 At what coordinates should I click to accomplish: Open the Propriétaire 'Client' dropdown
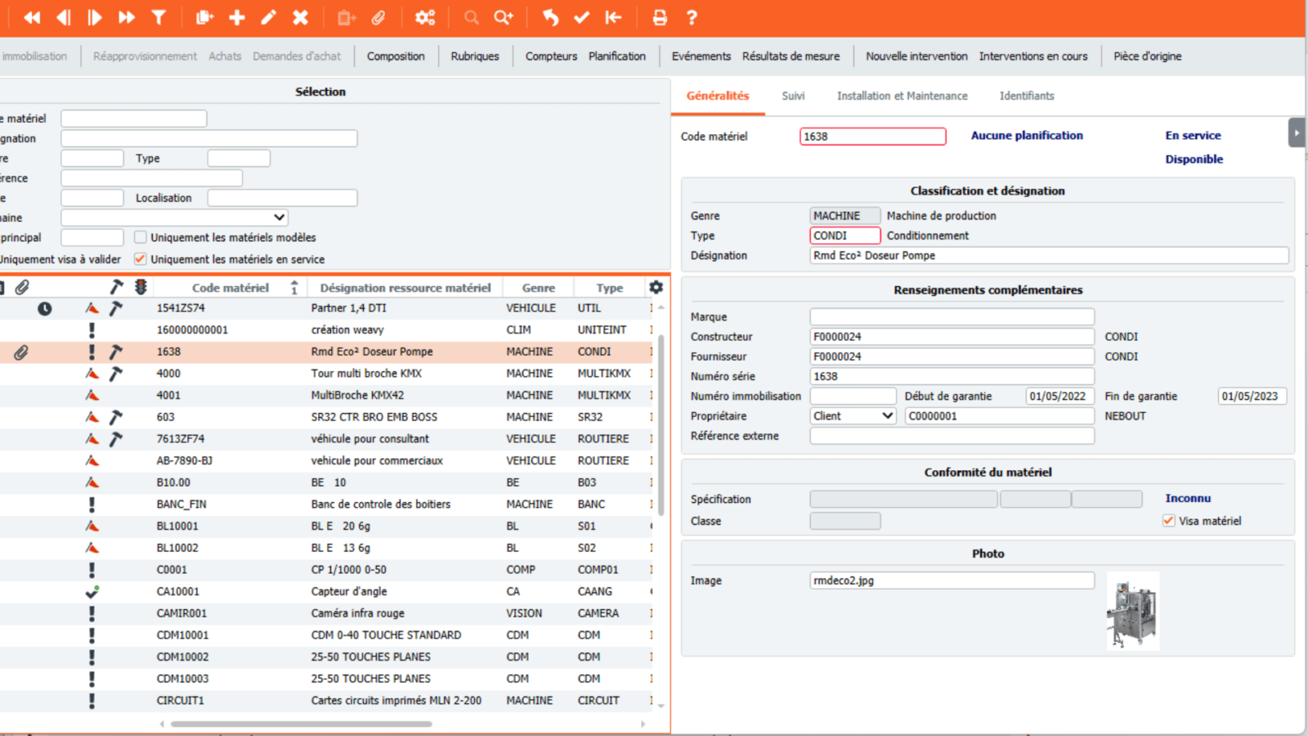[x=853, y=416]
